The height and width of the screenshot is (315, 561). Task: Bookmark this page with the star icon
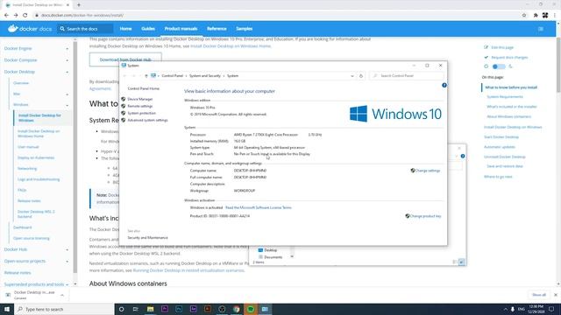coord(524,16)
